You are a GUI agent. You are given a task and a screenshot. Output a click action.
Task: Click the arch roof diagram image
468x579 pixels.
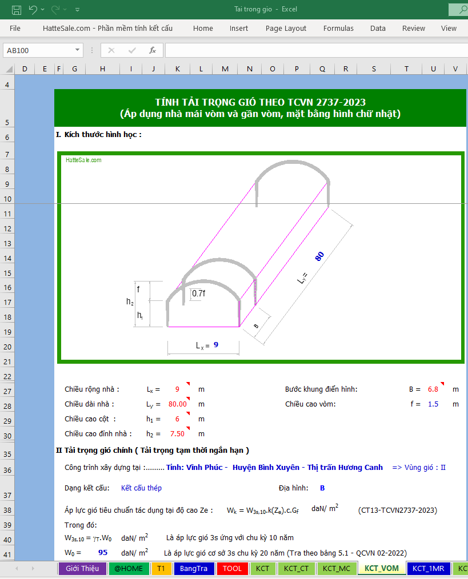pos(261,258)
